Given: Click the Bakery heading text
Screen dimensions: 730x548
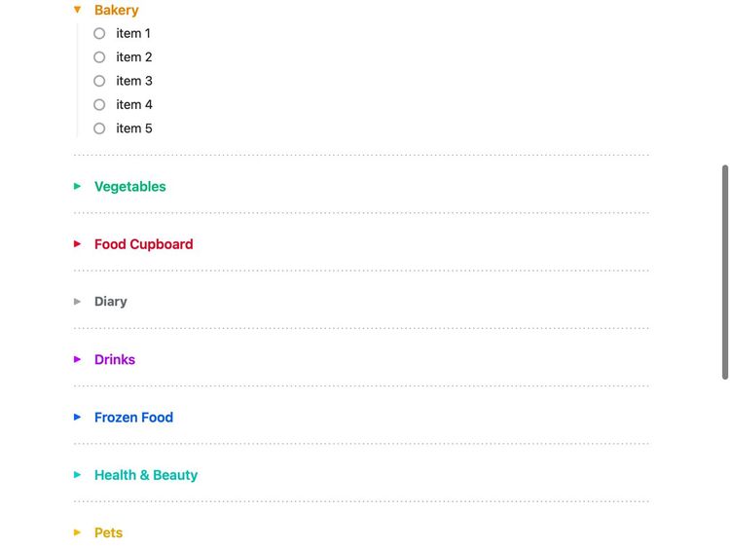Looking at the screenshot, I should [117, 10].
